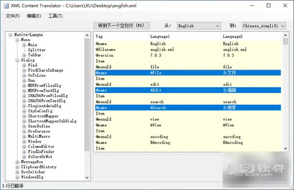Select the FindInFinder tree item
Image resolution: width=294 pixels, height=190 pixels.
click(x=41, y=152)
